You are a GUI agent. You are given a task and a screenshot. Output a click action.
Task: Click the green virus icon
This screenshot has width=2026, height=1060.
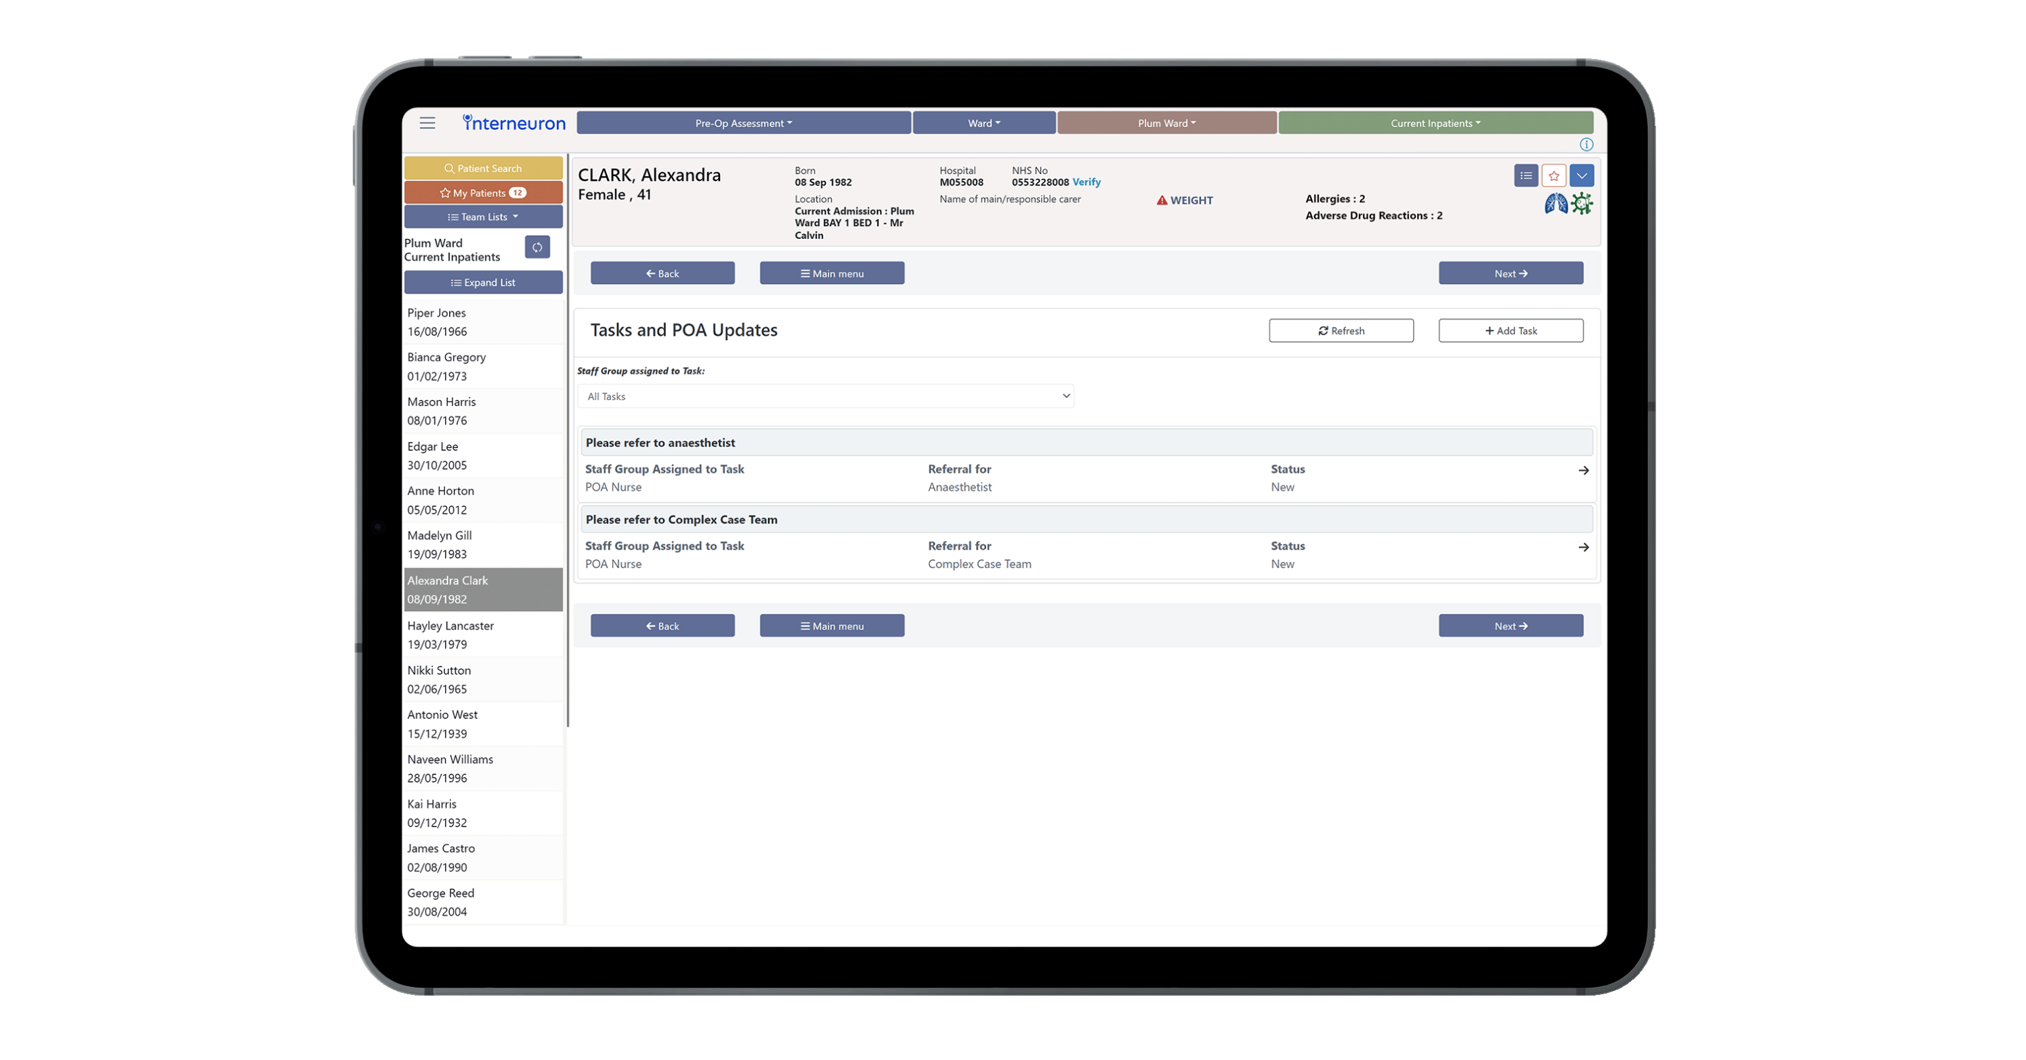[1582, 204]
